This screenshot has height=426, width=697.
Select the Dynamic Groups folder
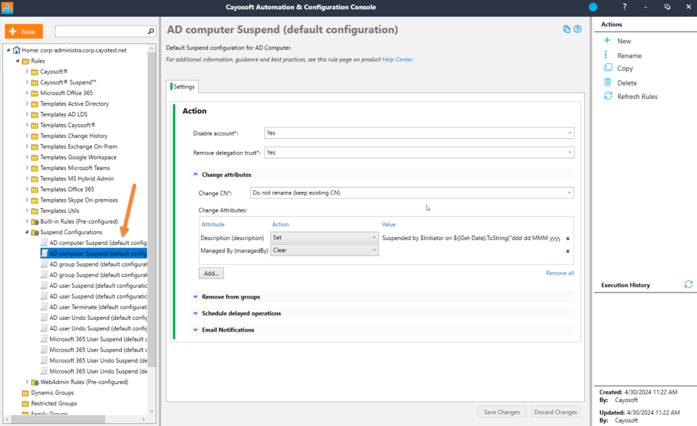(x=52, y=392)
